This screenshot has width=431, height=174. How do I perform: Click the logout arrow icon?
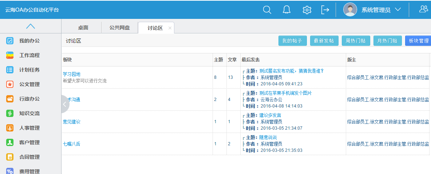(x=325, y=10)
